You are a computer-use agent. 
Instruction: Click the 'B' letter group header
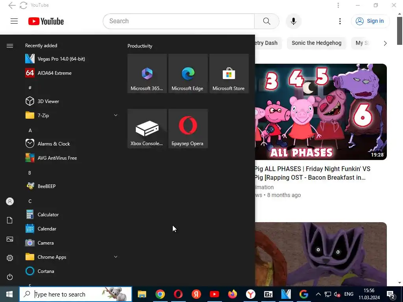click(30, 173)
